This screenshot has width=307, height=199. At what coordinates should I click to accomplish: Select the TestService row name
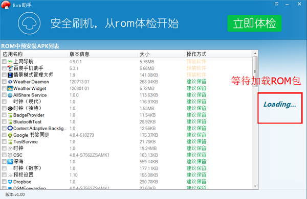[x=26, y=142]
